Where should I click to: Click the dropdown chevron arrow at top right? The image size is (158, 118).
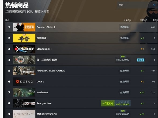[154, 5]
